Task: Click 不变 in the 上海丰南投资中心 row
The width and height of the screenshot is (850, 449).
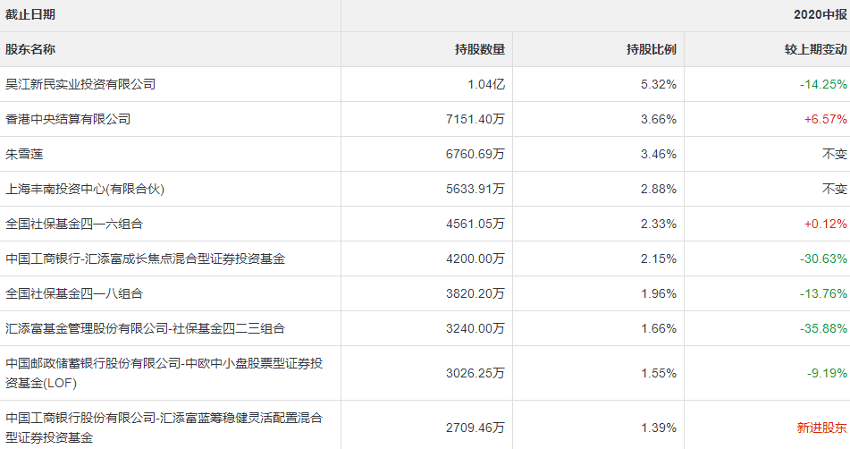Action: point(834,189)
